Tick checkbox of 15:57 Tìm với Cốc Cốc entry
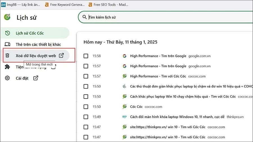This screenshot has height=142, width=253. (86, 76)
